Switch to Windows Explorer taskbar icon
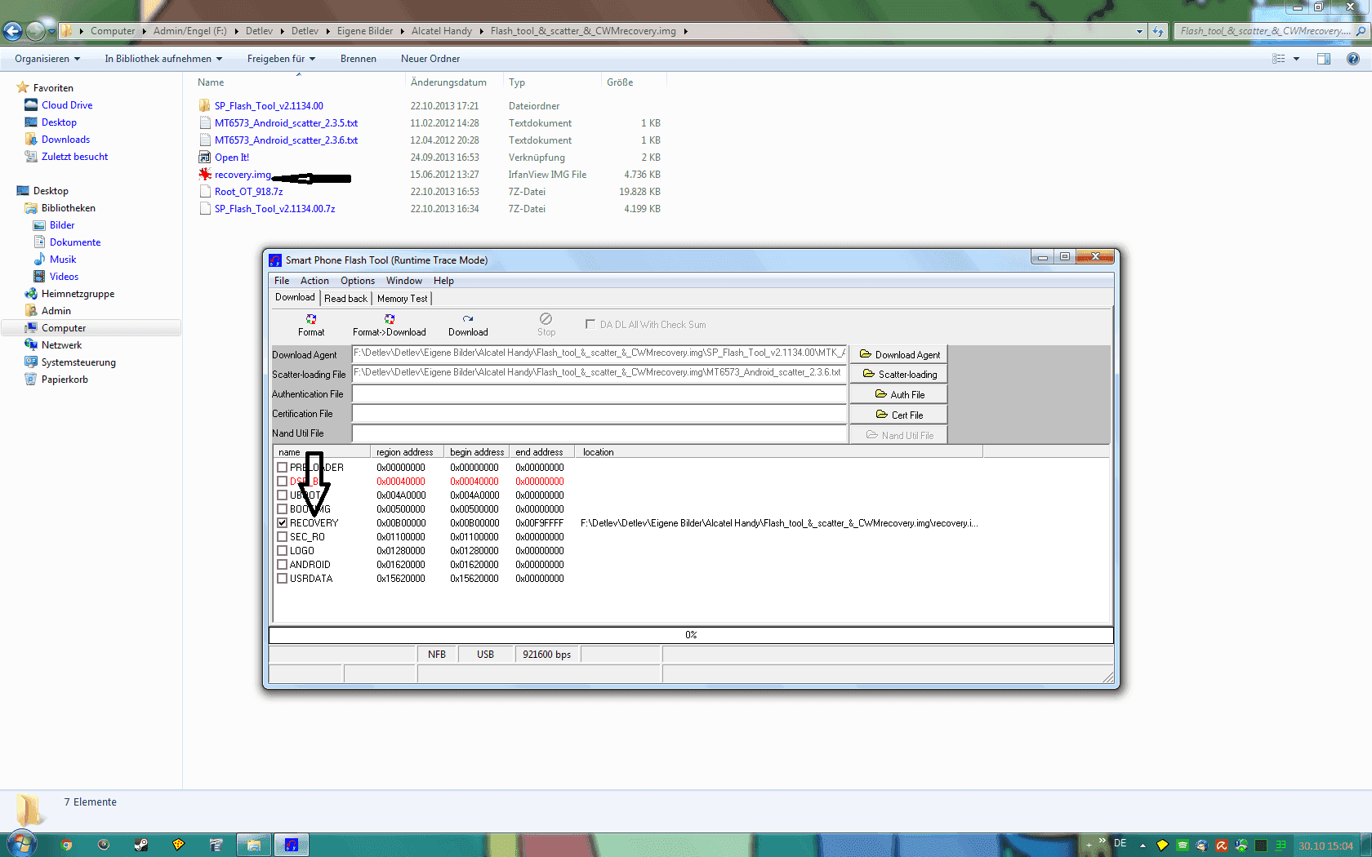This screenshot has height=857, width=1372. (x=254, y=845)
